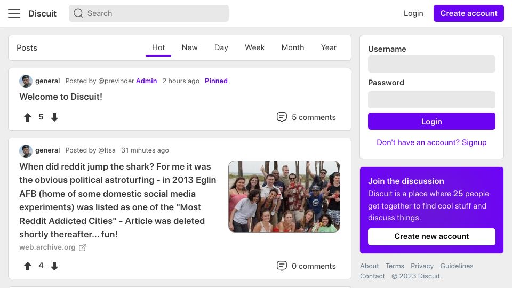The image size is (512, 288).
Task: Open the group photo thumbnail on reddit post
Action: point(284,197)
